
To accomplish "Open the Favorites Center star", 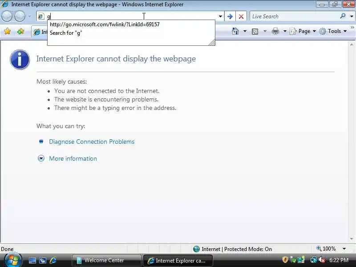I will pos(8,31).
